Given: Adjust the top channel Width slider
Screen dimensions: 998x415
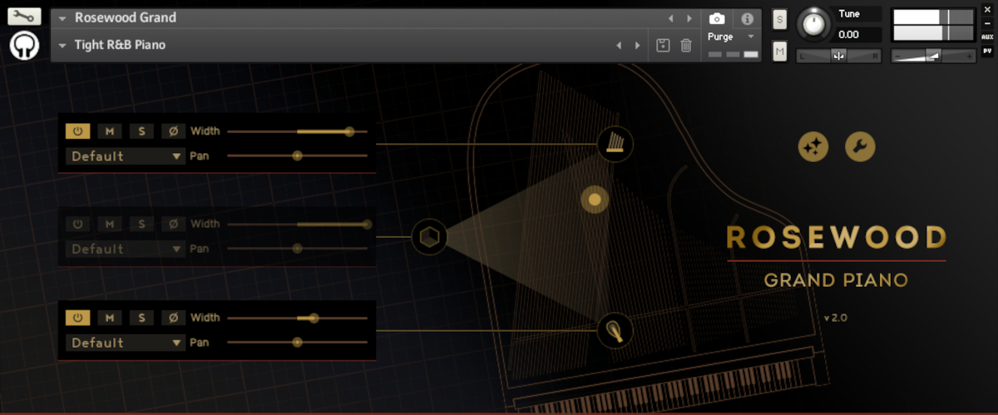Looking at the screenshot, I should point(297,131).
